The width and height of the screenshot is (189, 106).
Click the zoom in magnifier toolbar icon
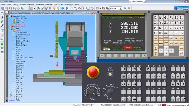pos(7,8)
